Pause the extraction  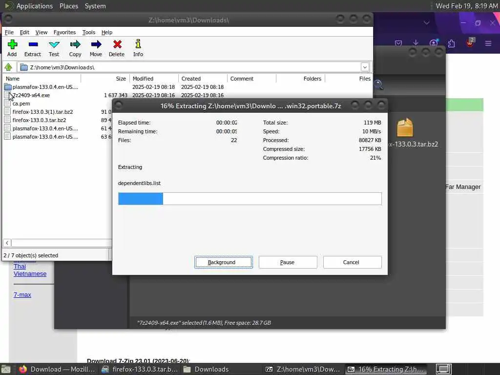[x=288, y=262]
